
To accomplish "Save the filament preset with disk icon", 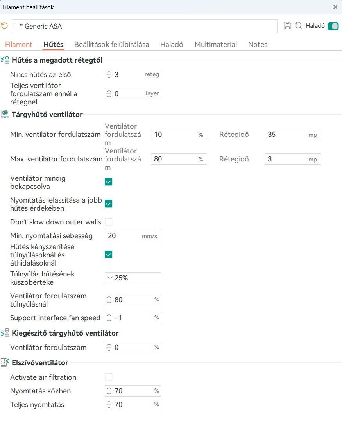I will [x=287, y=26].
